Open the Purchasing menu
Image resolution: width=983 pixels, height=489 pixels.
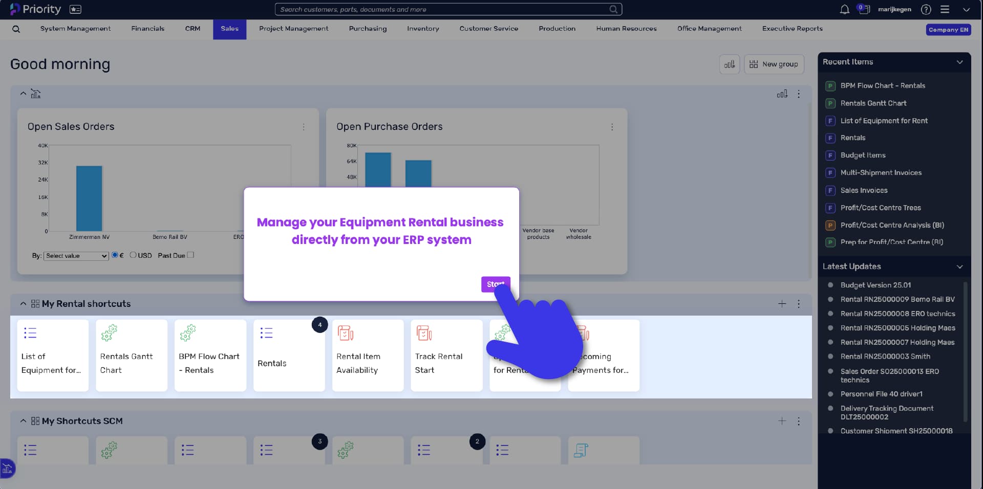pos(368,29)
